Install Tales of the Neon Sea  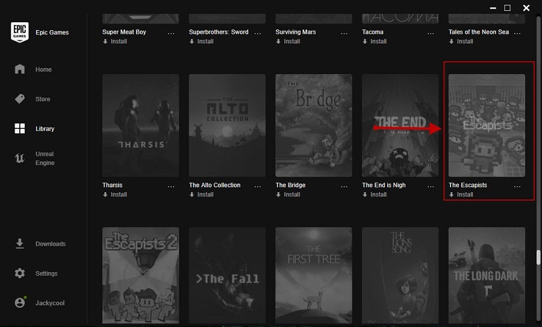tap(461, 42)
